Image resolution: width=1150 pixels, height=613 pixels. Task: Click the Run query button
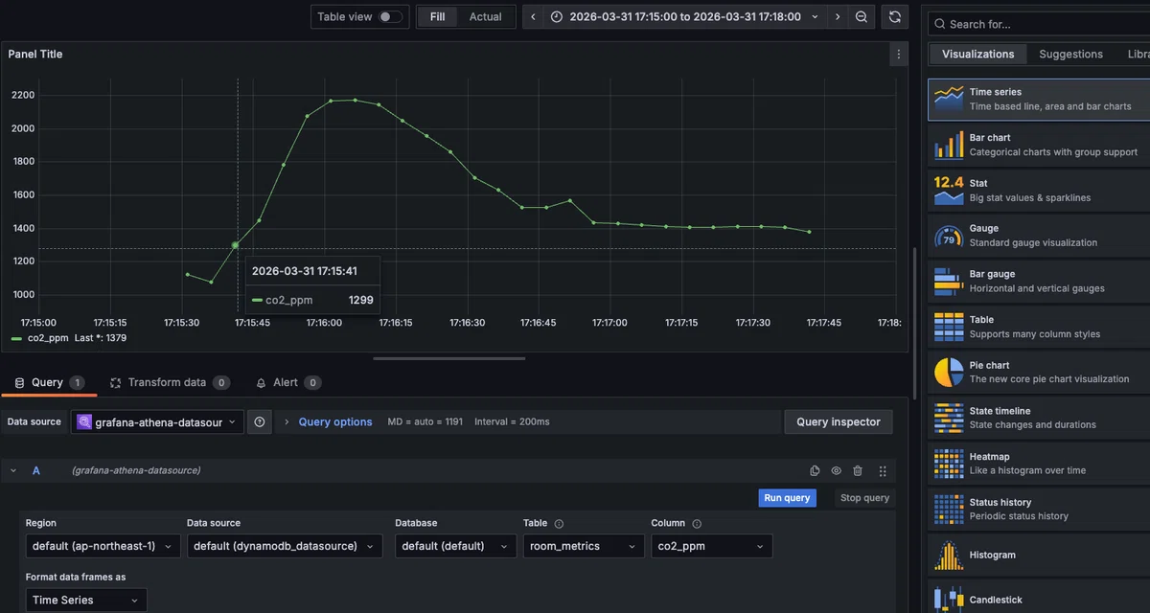[x=787, y=498]
